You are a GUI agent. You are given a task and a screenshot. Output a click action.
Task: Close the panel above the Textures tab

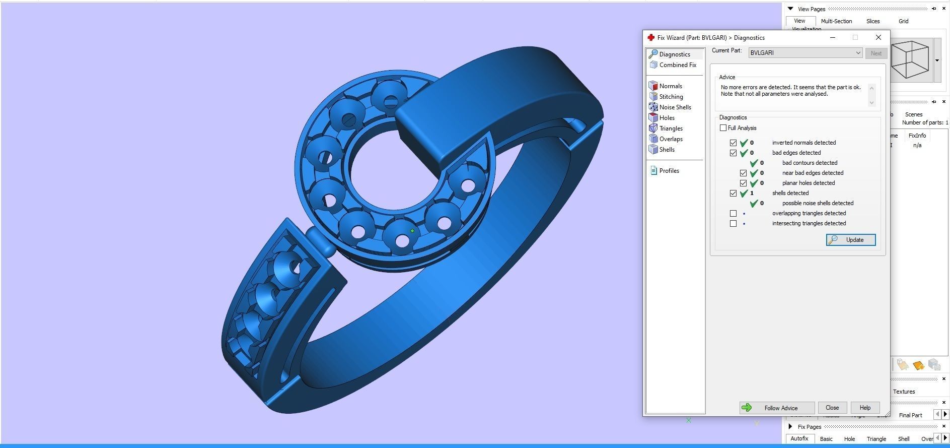944,379
